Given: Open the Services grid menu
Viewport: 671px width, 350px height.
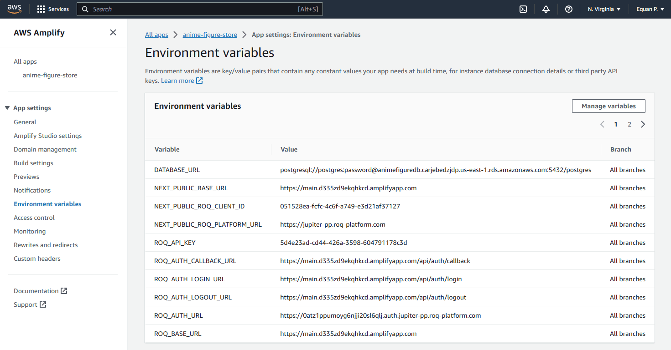Looking at the screenshot, I should (x=53, y=9).
